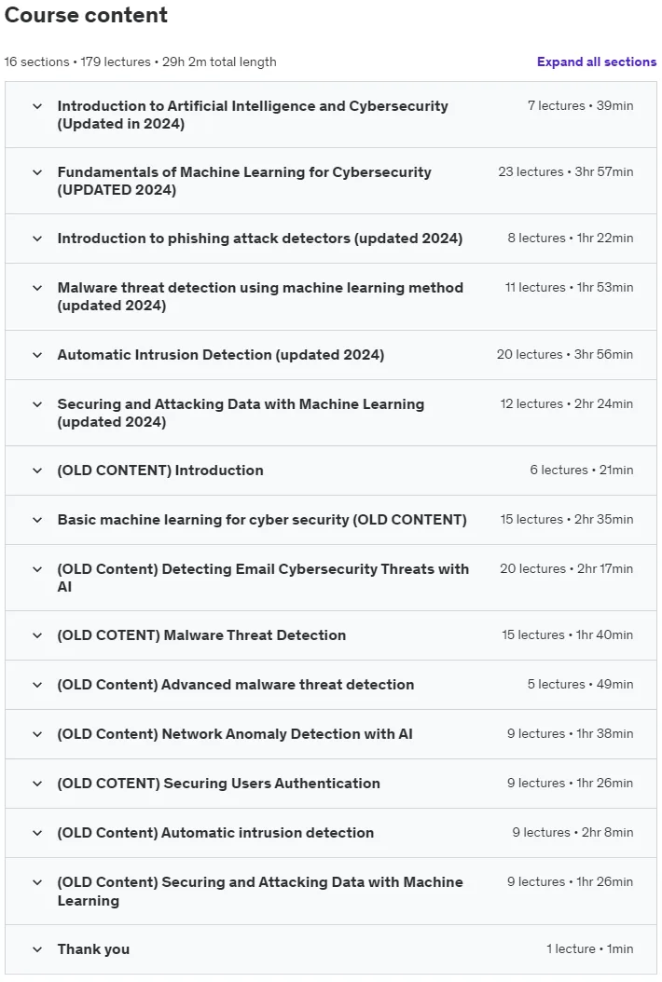Expand the Thank you section chevron
Image resolution: width=662 pixels, height=982 pixels.
[x=37, y=950]
